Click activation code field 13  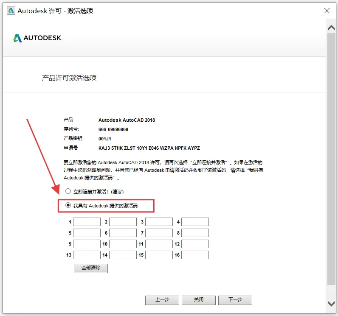tap(87, 255)
